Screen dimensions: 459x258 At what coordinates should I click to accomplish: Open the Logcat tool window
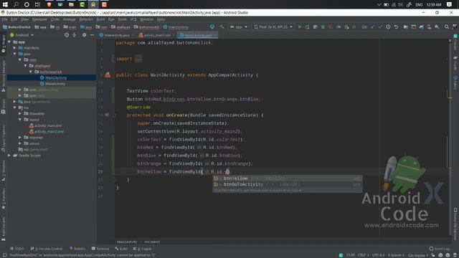point(143,249)
